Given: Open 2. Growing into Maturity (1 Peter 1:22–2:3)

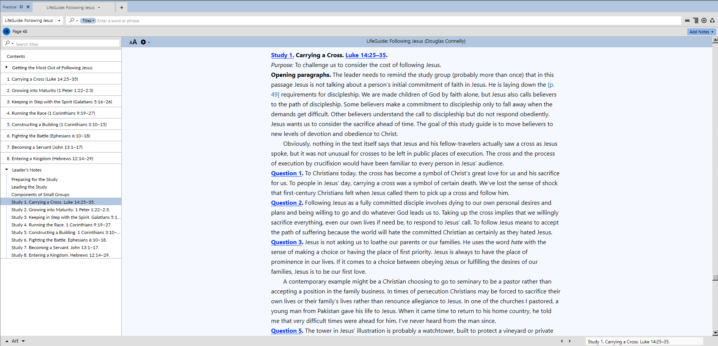Looking at the screenshot, I should [61, 90].
